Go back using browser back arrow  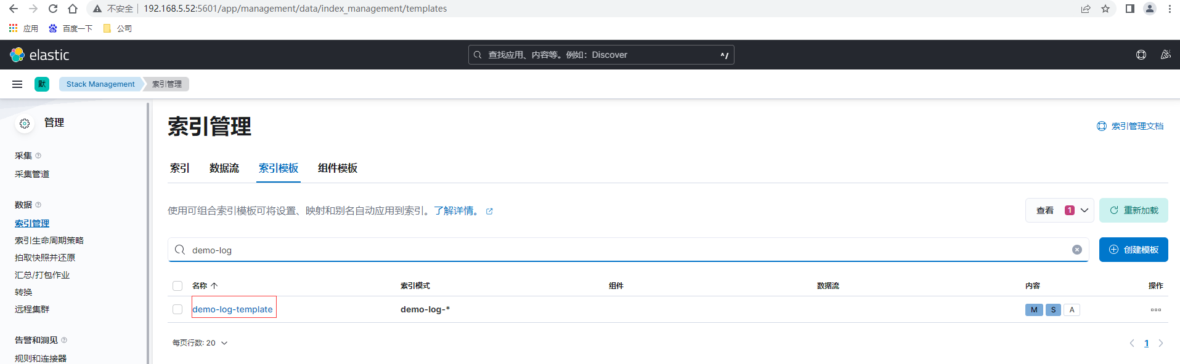[x=14, y=9]
